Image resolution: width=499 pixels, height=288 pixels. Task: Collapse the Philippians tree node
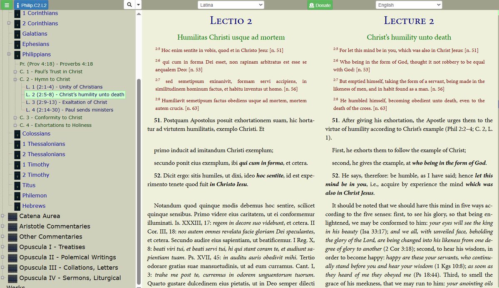click(x=9, y=54)
